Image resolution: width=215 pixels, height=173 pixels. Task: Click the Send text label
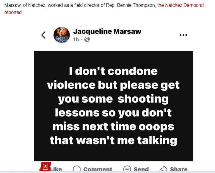click(141, 169)
